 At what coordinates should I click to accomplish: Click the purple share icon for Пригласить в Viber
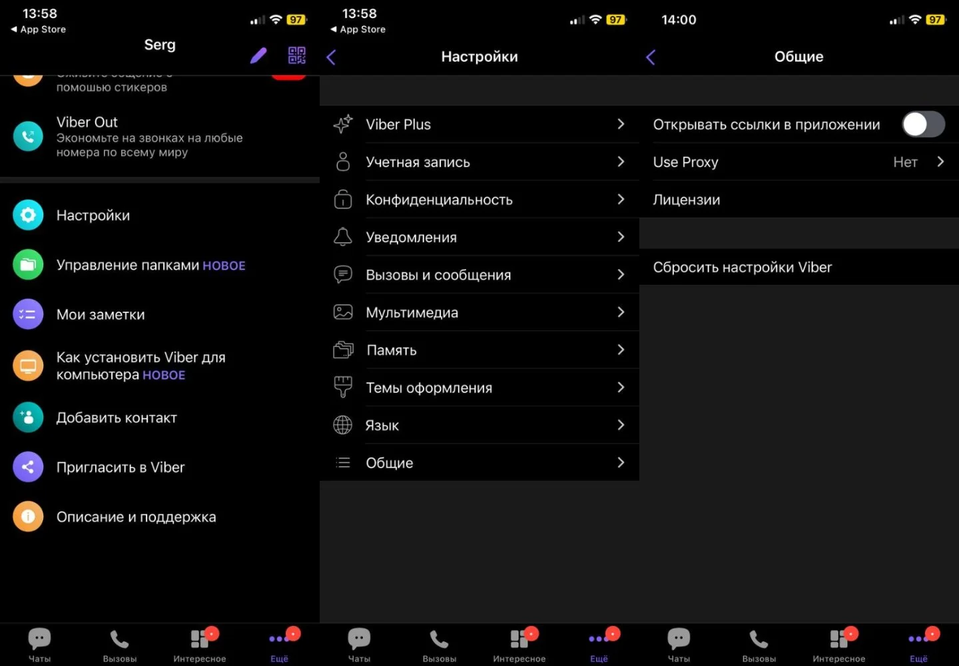tap(28, 467)
